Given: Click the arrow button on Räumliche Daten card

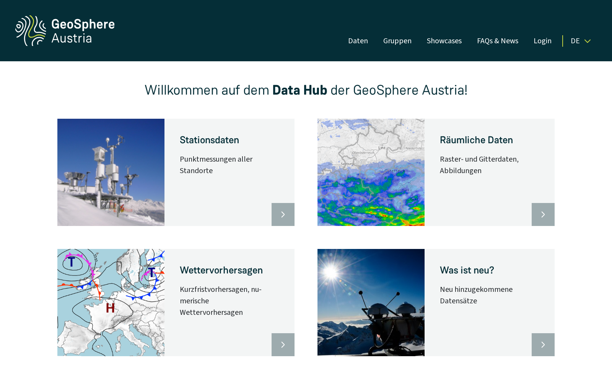Looking at the screenshot, I should 543,214.
